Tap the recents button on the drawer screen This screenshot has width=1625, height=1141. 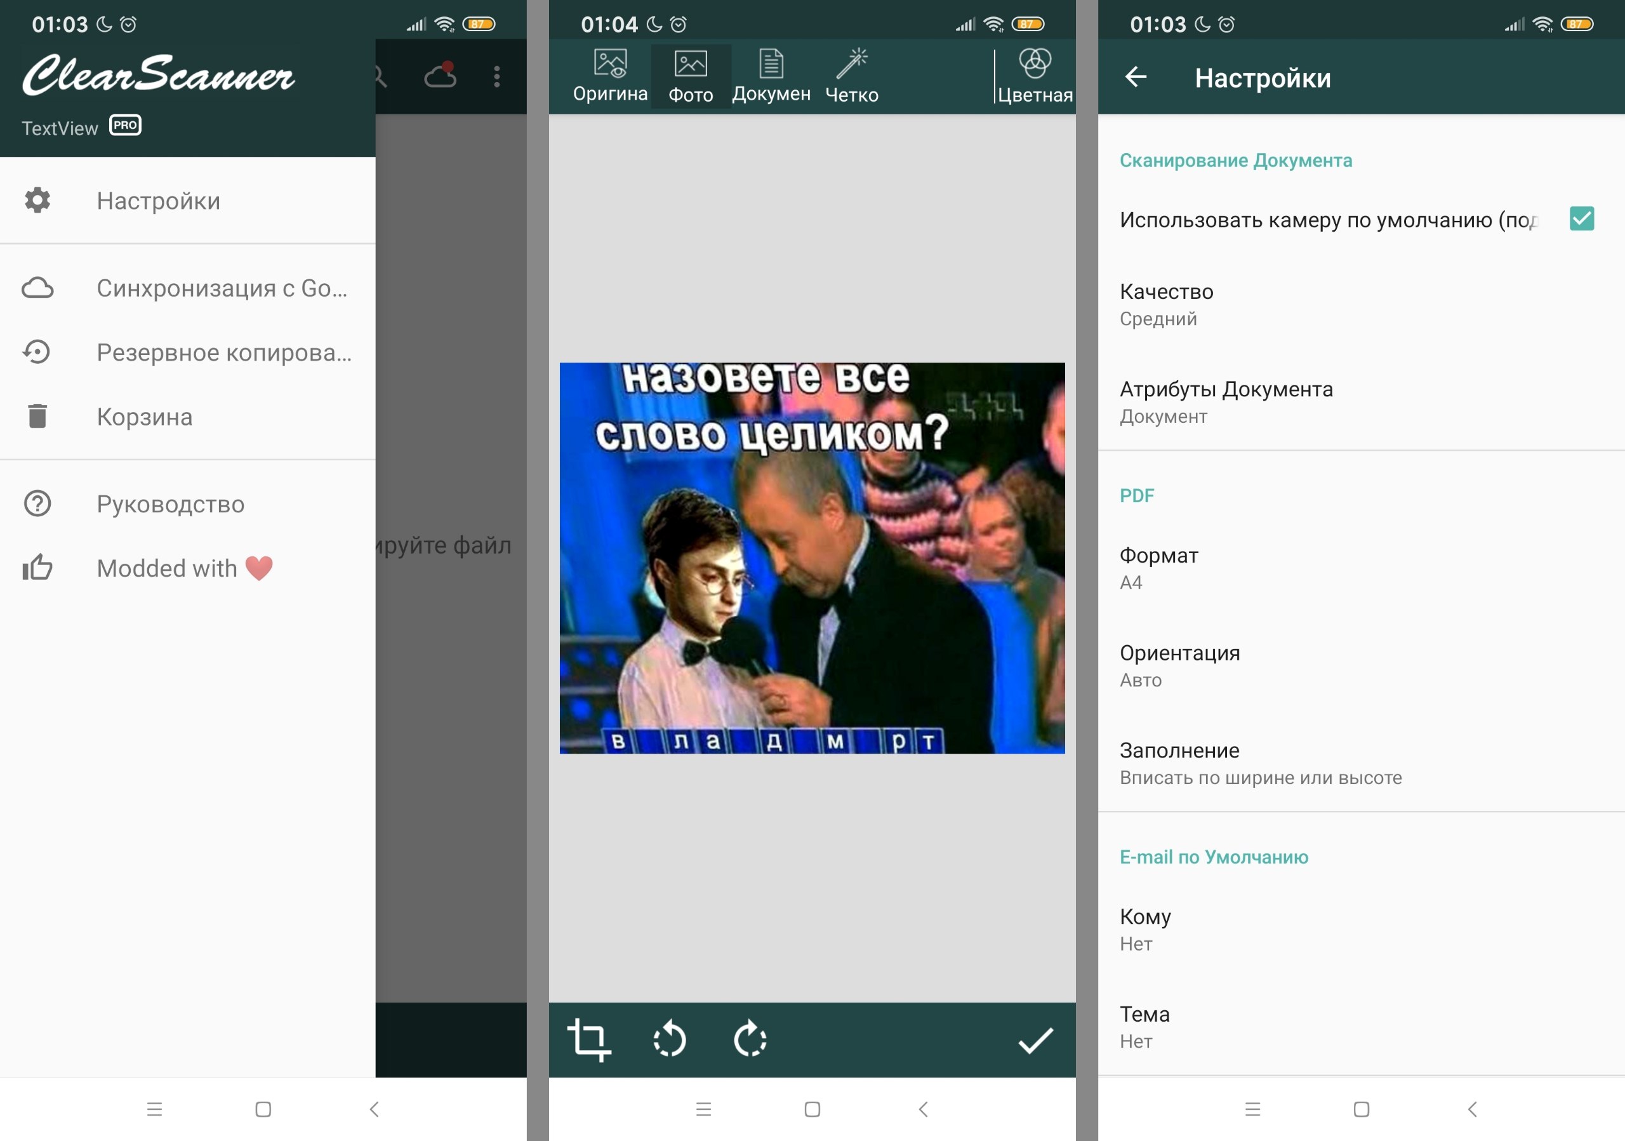[x=154, y=1109]
